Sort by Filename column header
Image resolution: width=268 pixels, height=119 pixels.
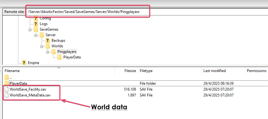point(59,71)
